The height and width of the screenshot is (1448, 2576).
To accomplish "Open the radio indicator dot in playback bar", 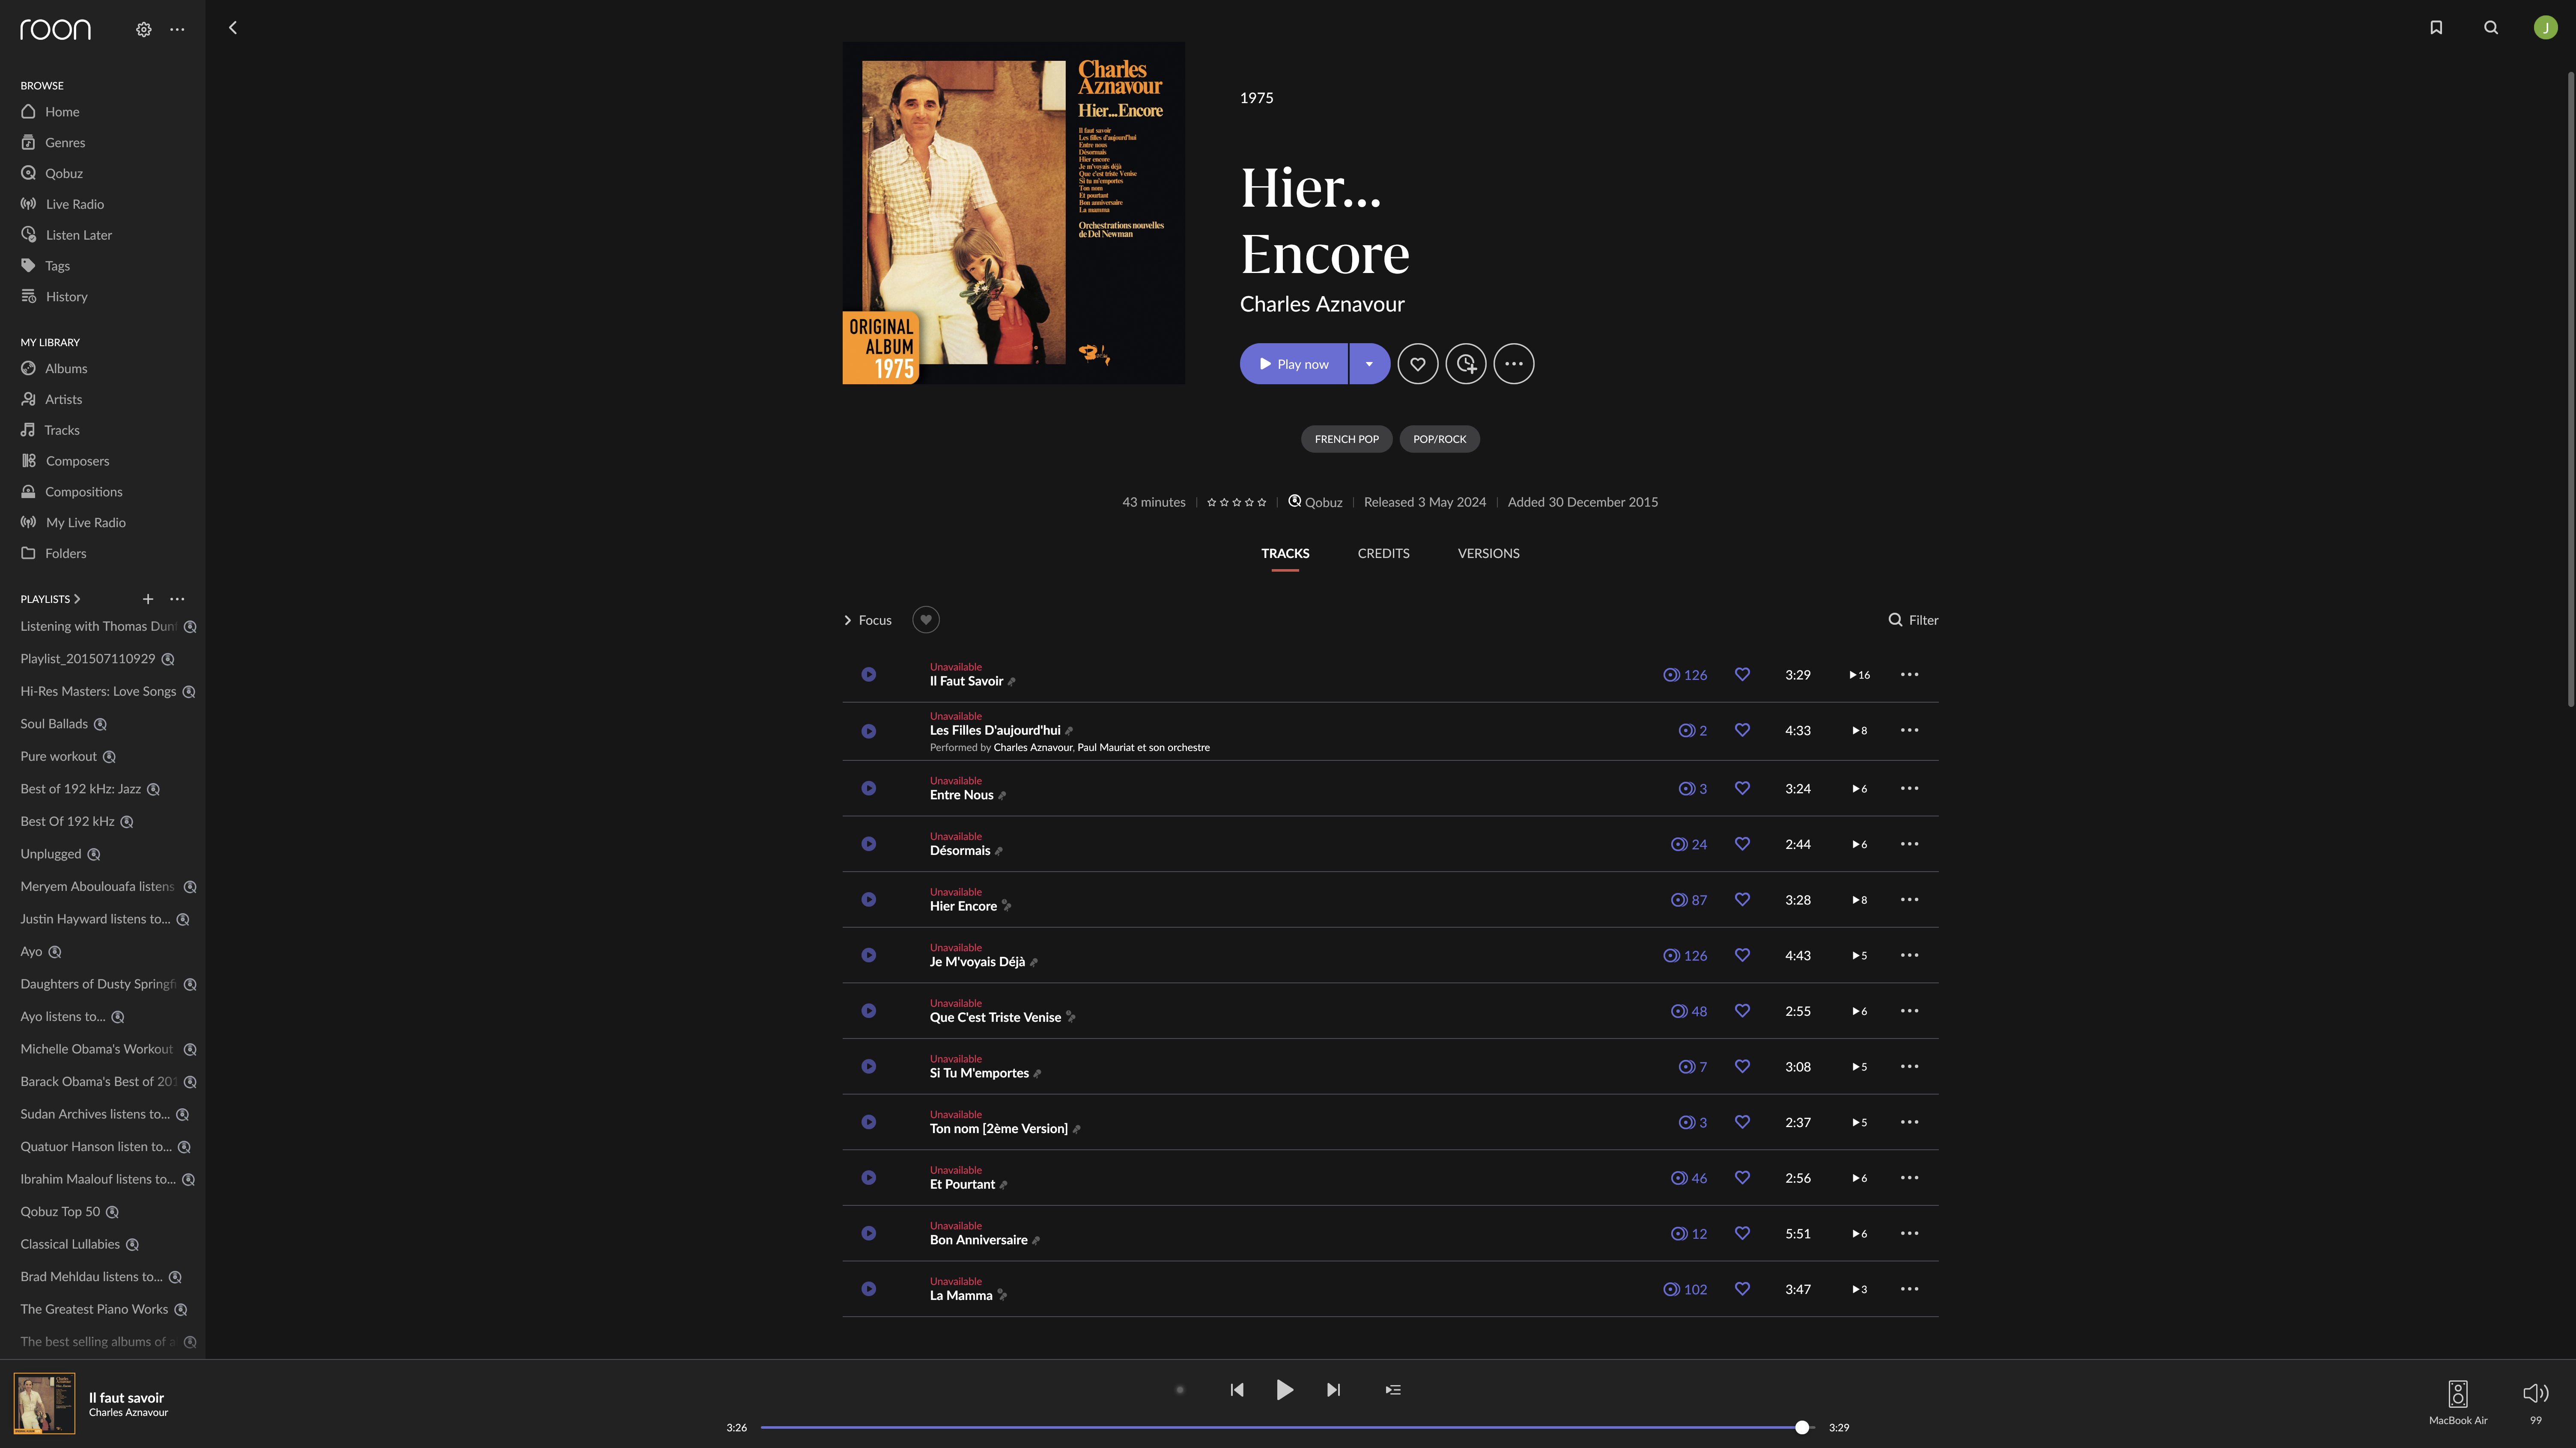I will click(1180, 1390).
